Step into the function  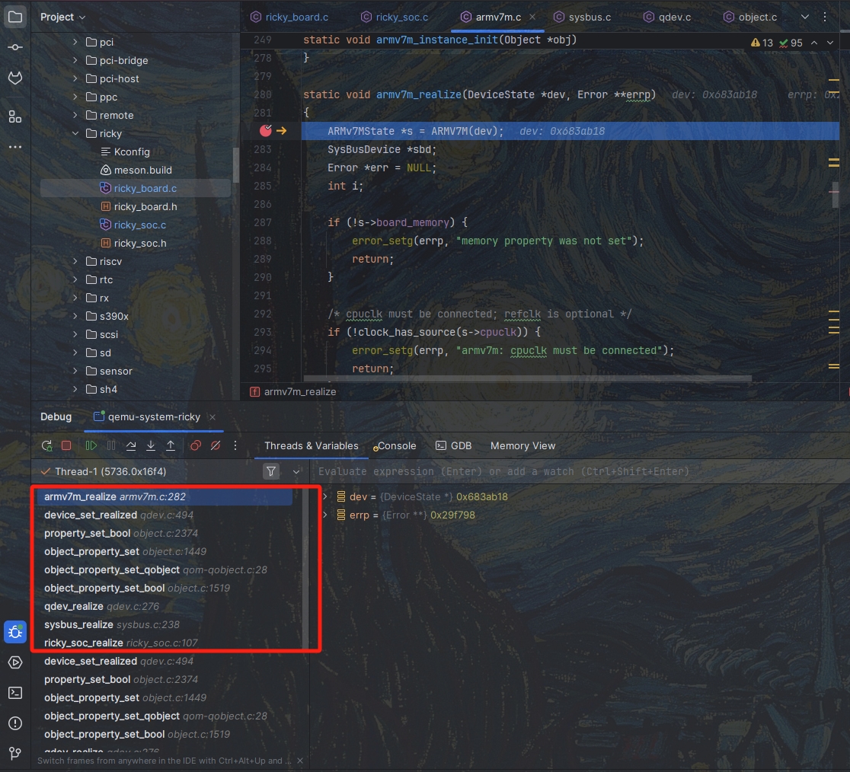tap(151, 445)
